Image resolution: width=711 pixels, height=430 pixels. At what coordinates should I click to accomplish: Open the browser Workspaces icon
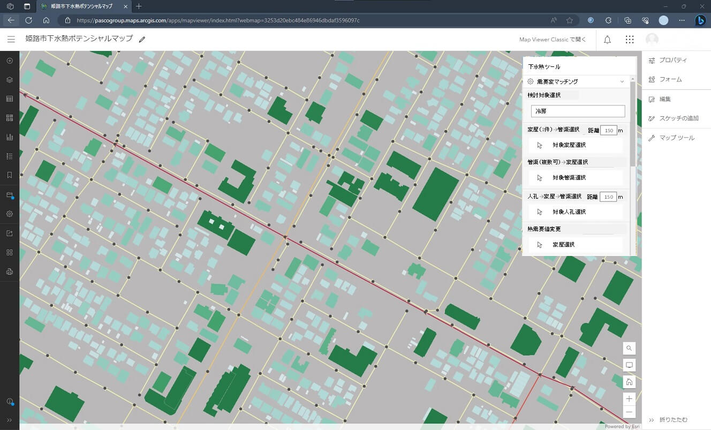pyautogui.click(x=10, y=6)
